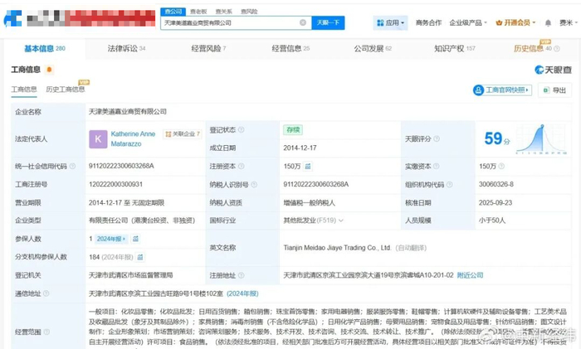Open the 2024年报 selector in 参保人数 row
Viewport: 581px width, 349px height.
coord(111,239)
